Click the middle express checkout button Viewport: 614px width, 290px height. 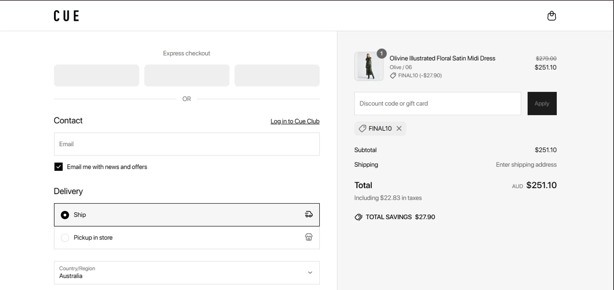[187, 75]
